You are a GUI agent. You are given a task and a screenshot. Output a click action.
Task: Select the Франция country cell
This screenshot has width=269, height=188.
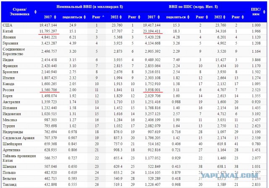10,66
